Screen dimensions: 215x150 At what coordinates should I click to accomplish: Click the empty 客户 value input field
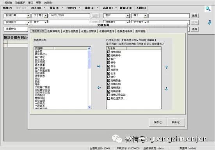pyautogui.click(x=169, y=16)
